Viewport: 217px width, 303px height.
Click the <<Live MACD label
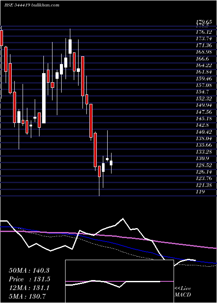pos(183,291)
